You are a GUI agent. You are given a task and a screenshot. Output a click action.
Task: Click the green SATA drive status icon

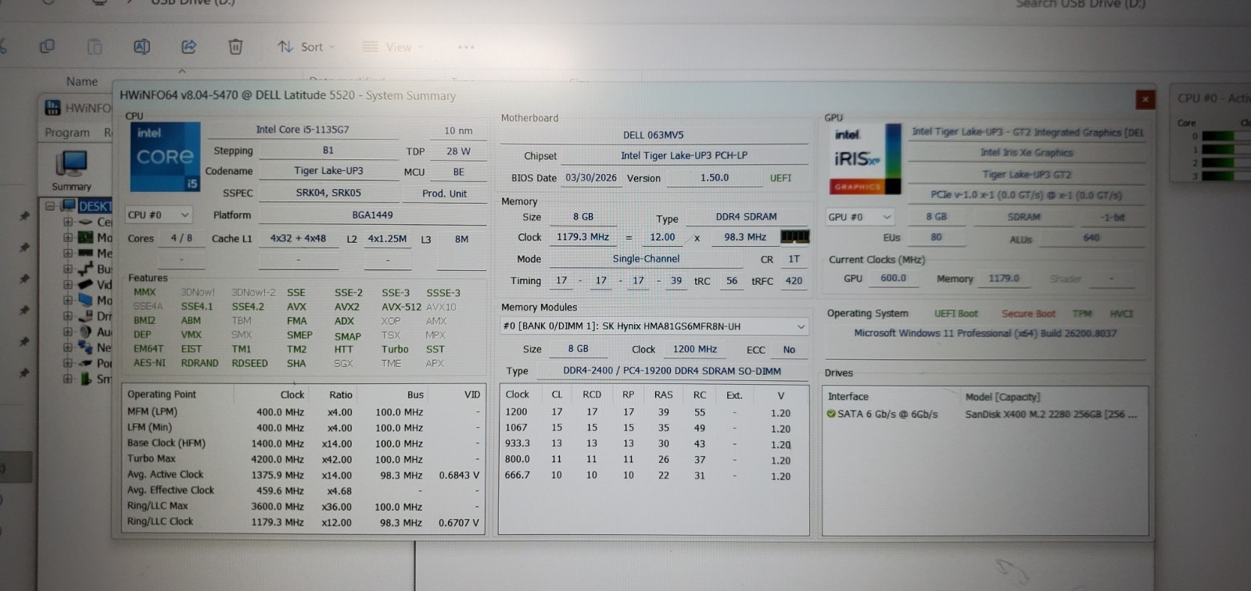831,414
